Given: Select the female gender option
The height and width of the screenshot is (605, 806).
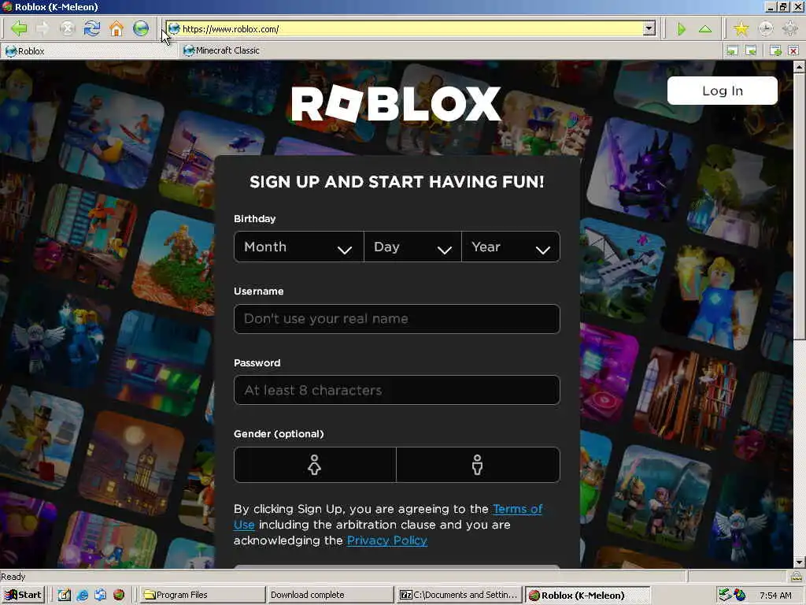Looking at the screenshot, I should (315, 465).
